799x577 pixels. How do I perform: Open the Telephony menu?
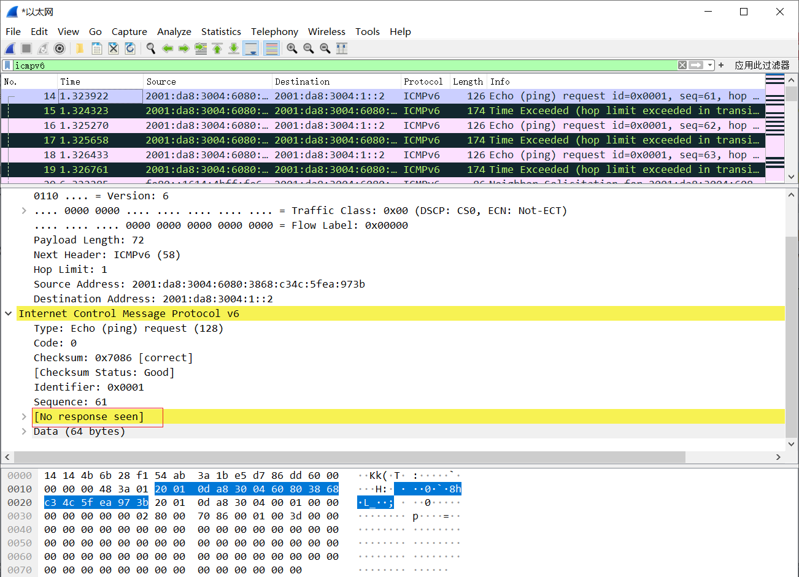coord(274,31)
